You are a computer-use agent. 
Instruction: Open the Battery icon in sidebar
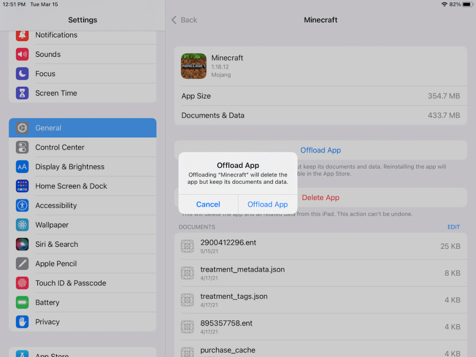[x=22, y=303]
